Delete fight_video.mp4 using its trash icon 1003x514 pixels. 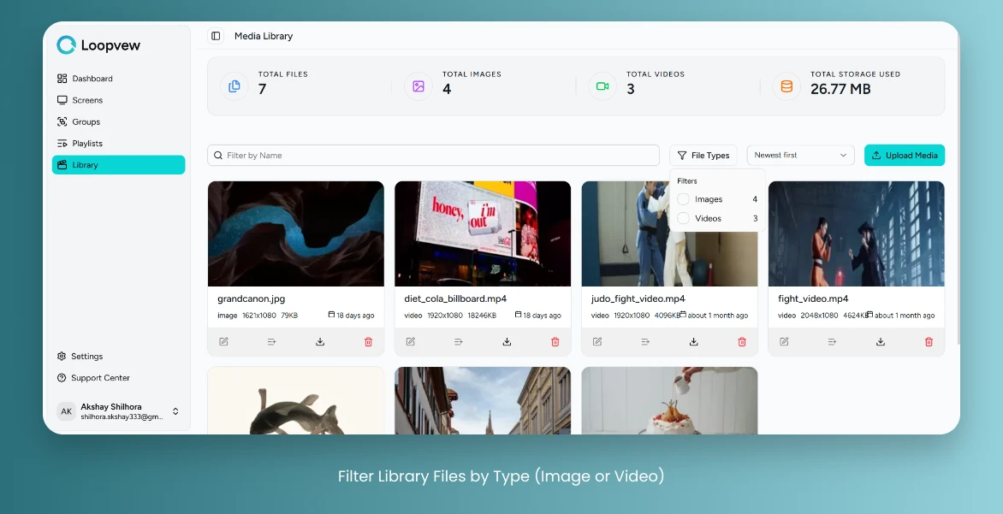click(929, 341)
